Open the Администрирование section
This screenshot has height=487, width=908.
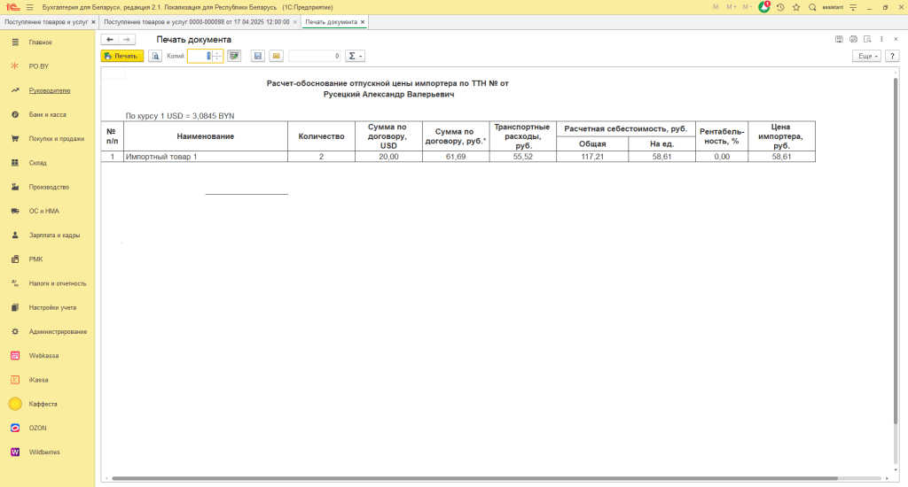click(58, 332)
